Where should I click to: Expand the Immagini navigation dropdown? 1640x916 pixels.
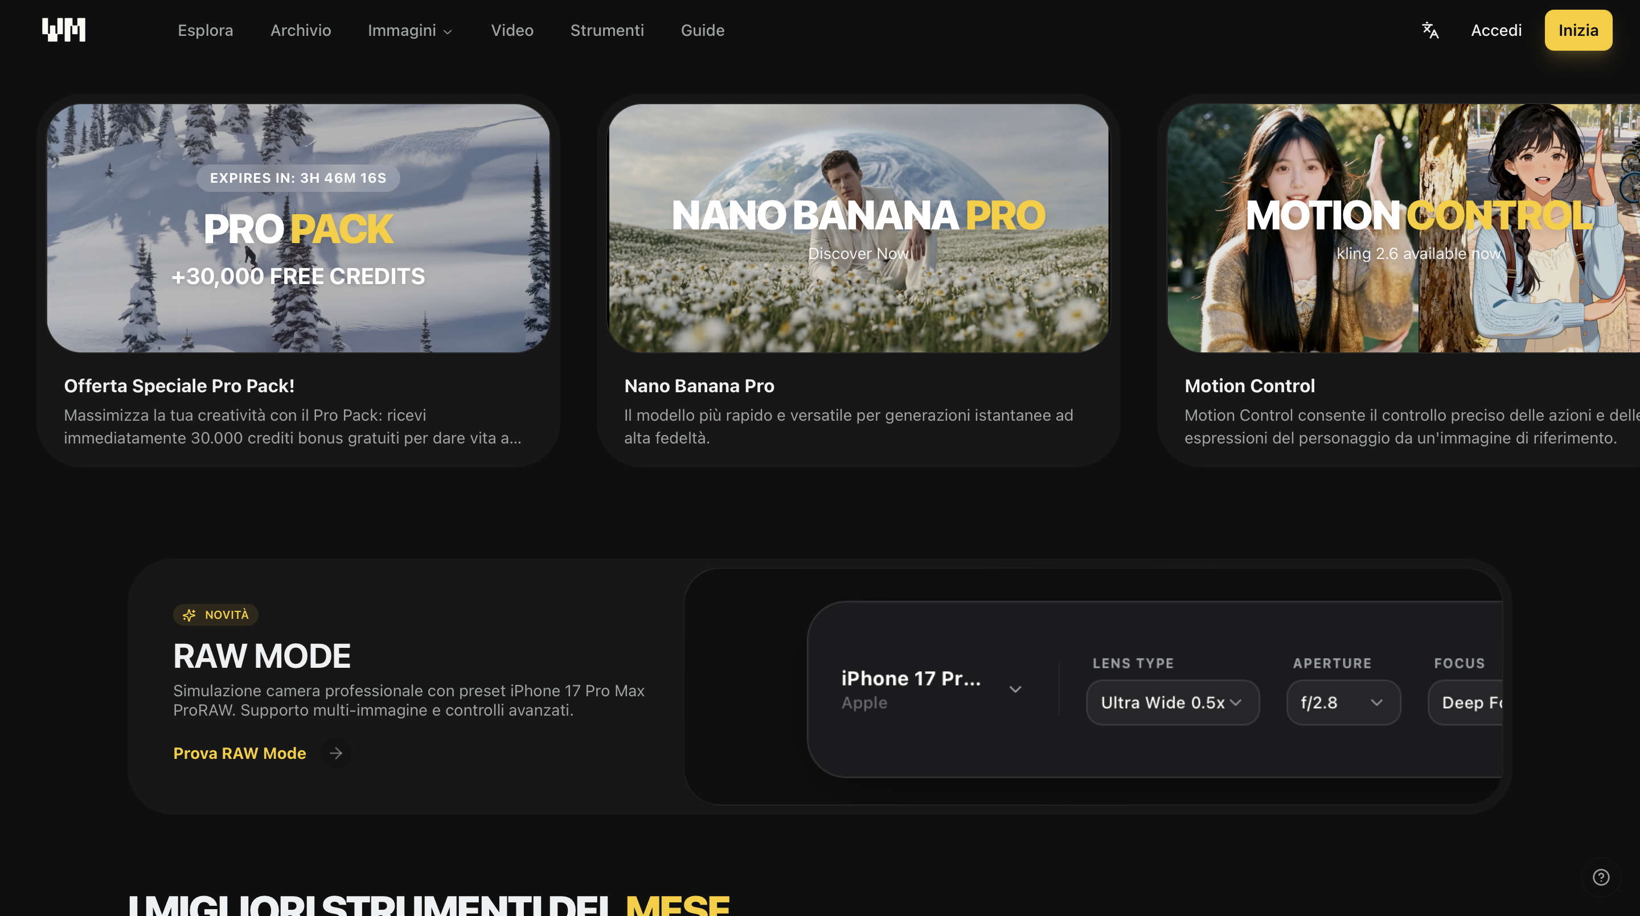[x=410, y=30]
